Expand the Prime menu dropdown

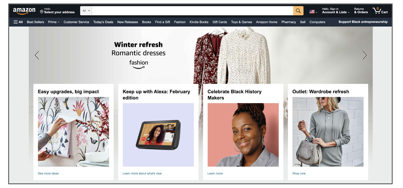(x=54, y=22)
